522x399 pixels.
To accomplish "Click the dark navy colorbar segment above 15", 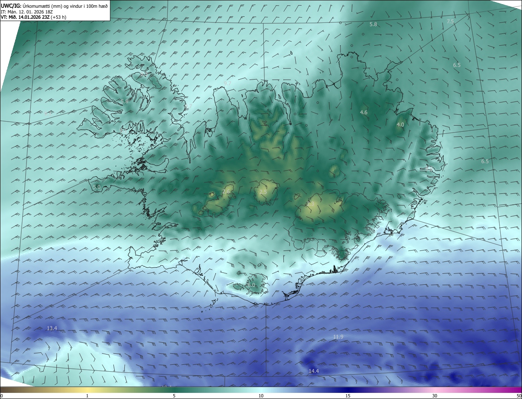I will 348,390.
